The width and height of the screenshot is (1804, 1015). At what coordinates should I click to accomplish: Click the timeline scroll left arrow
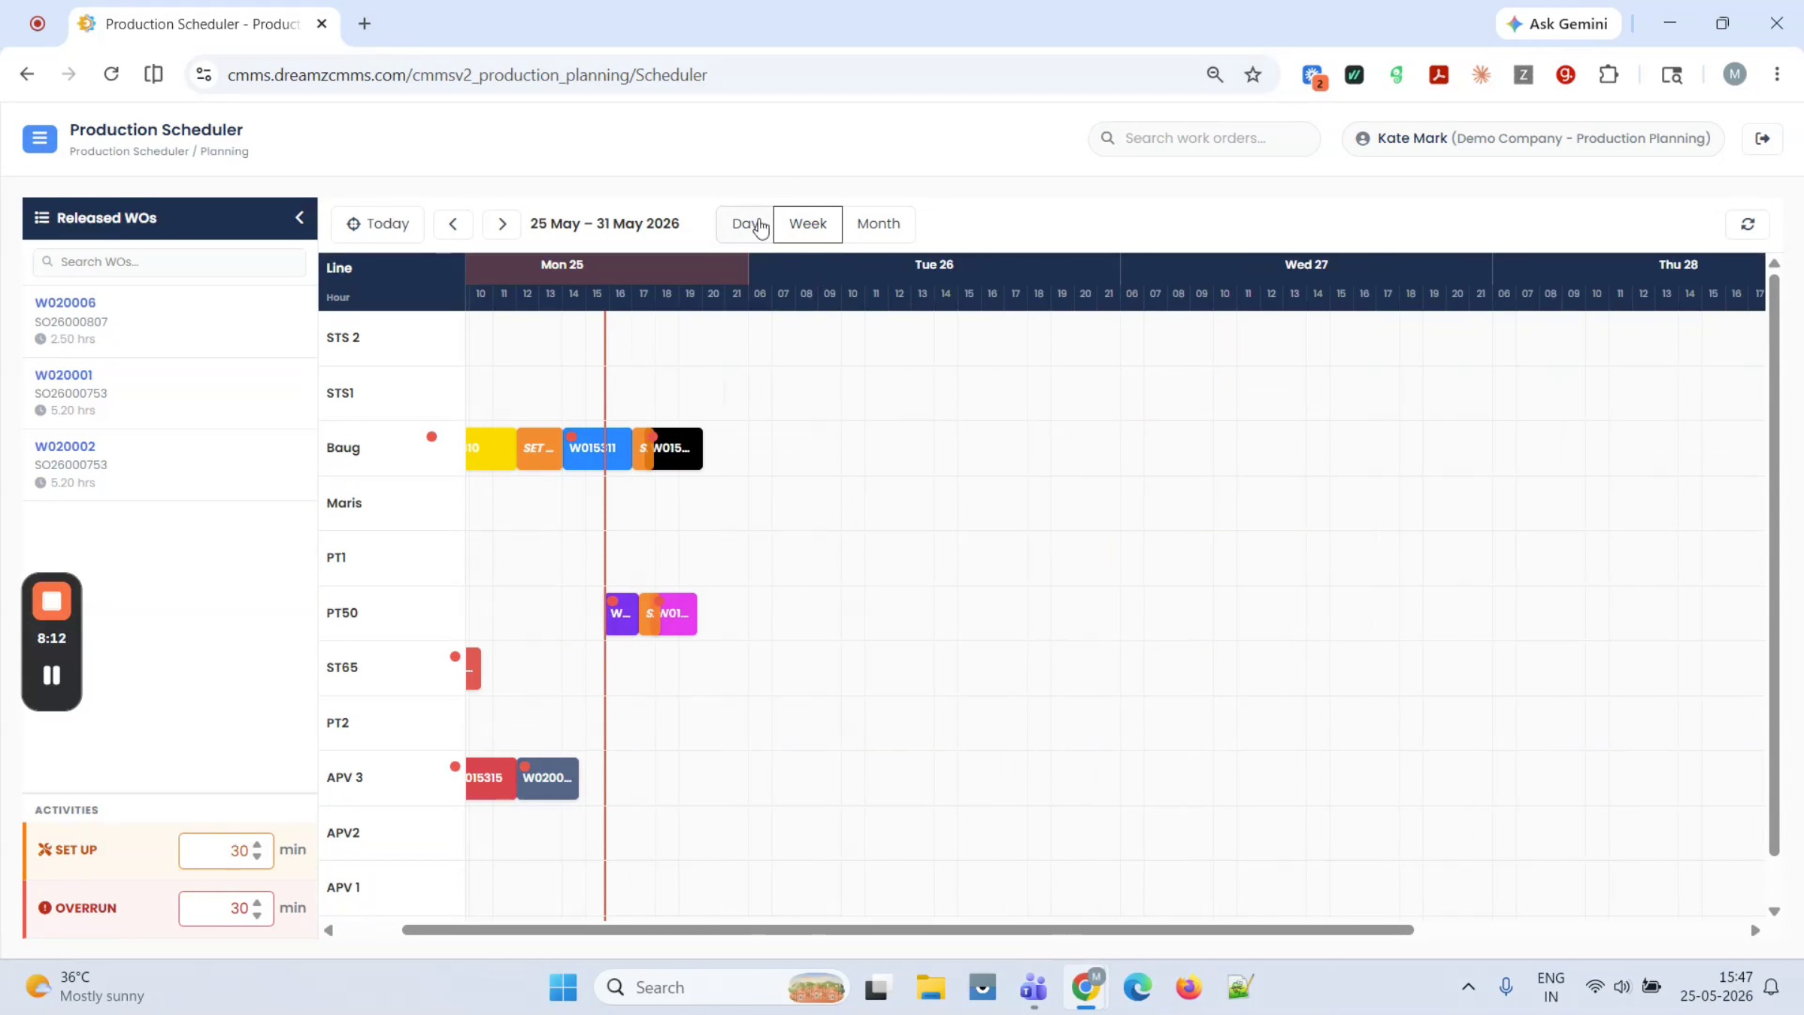[x=328, y=931]
